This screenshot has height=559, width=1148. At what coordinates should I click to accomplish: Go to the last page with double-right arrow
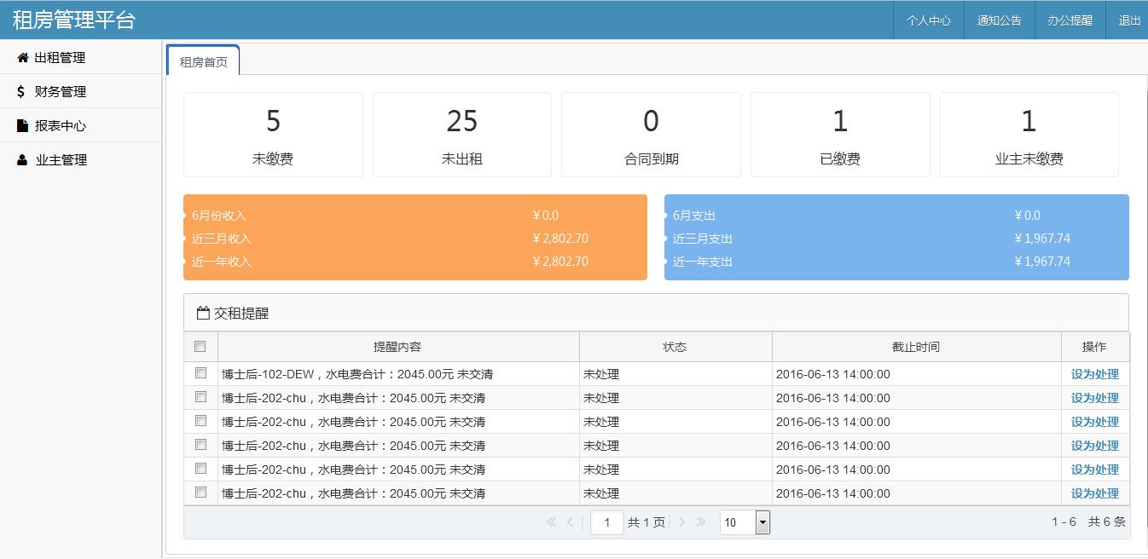[x=701, y=522]
